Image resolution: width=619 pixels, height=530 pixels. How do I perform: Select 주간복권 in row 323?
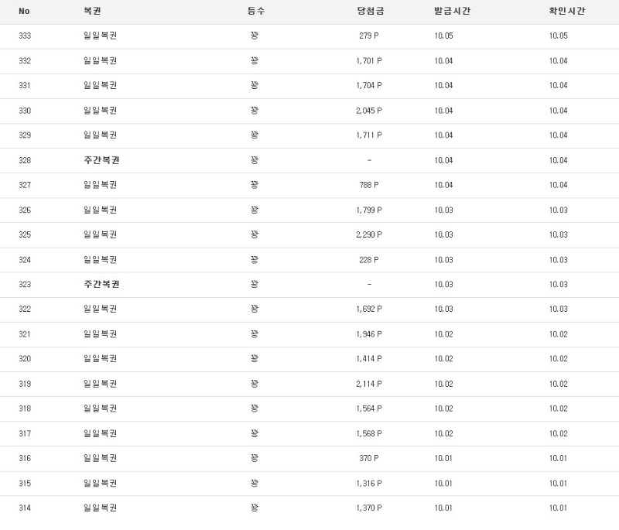coord(101,284)
